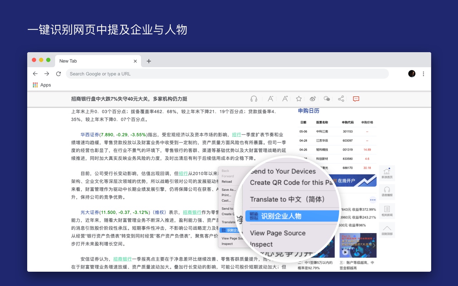Click the profile avatar in the toolbar
458x286 pixels.
tap(412, 74)
